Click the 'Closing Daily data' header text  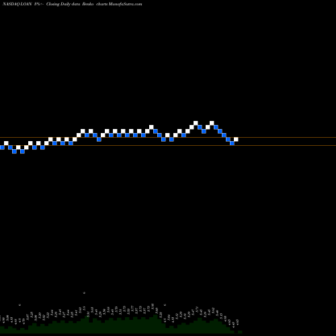[x=63, y=4]
